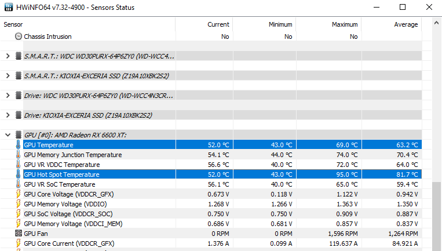442x251 pixels.
Task: Click thermometer icon of GPU VR SoC Temperature
Action: coord(19,184)
